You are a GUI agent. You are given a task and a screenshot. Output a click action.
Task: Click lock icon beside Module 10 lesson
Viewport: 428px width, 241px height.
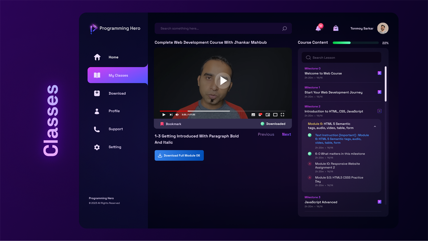pos(310,164)
